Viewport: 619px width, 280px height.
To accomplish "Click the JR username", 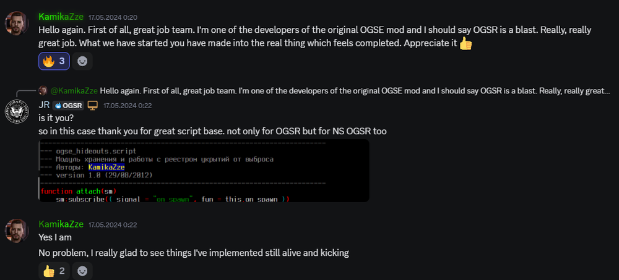I will coord(44,104).
